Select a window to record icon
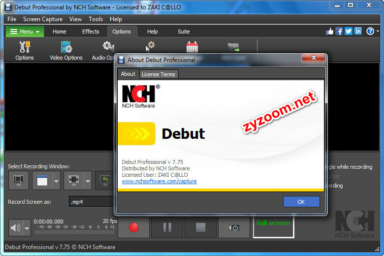 pos(42,181)
